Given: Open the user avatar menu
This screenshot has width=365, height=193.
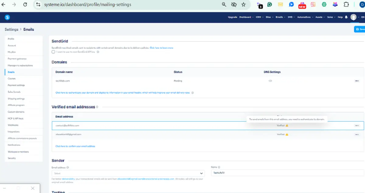Looking at the screenshot, I should point(353,17).
